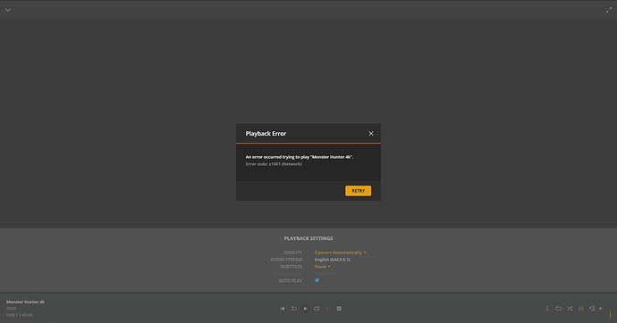Click the 'AUDIO STREAM' setting label
617x323 pixels.
tap(286, 260)
